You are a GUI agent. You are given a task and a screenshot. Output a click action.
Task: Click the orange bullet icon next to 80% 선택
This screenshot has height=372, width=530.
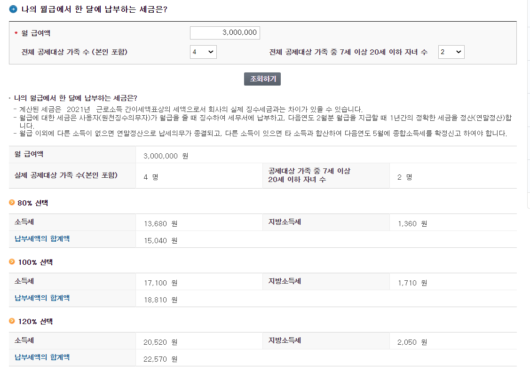point(11,202)
